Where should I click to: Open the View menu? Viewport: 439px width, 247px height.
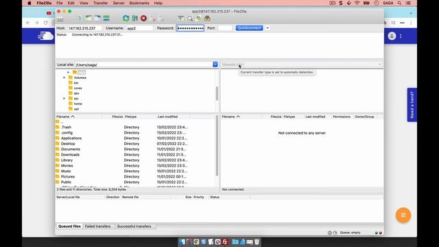pyautogui.click(x=84, y=3)
